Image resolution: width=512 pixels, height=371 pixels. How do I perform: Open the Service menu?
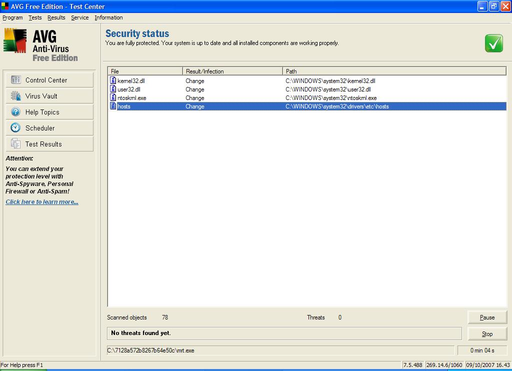pyautogui.click(x=79, y=17)
